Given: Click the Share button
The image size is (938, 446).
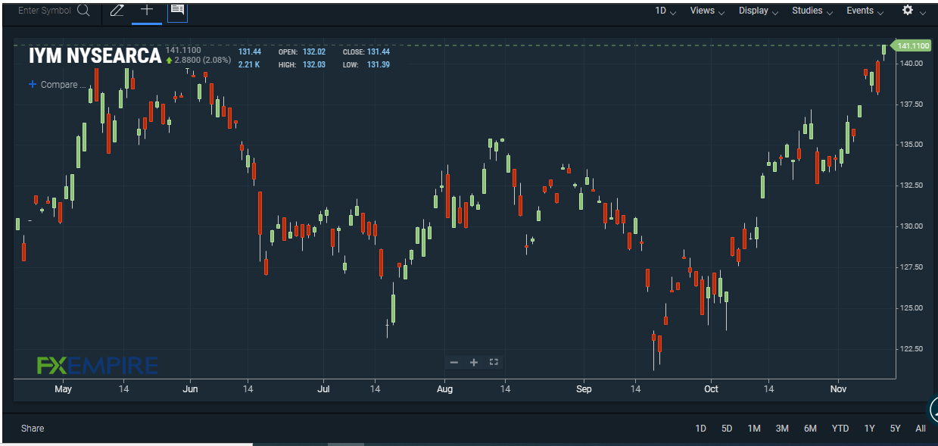Looking at the screenshot, I should coord(32,428).
